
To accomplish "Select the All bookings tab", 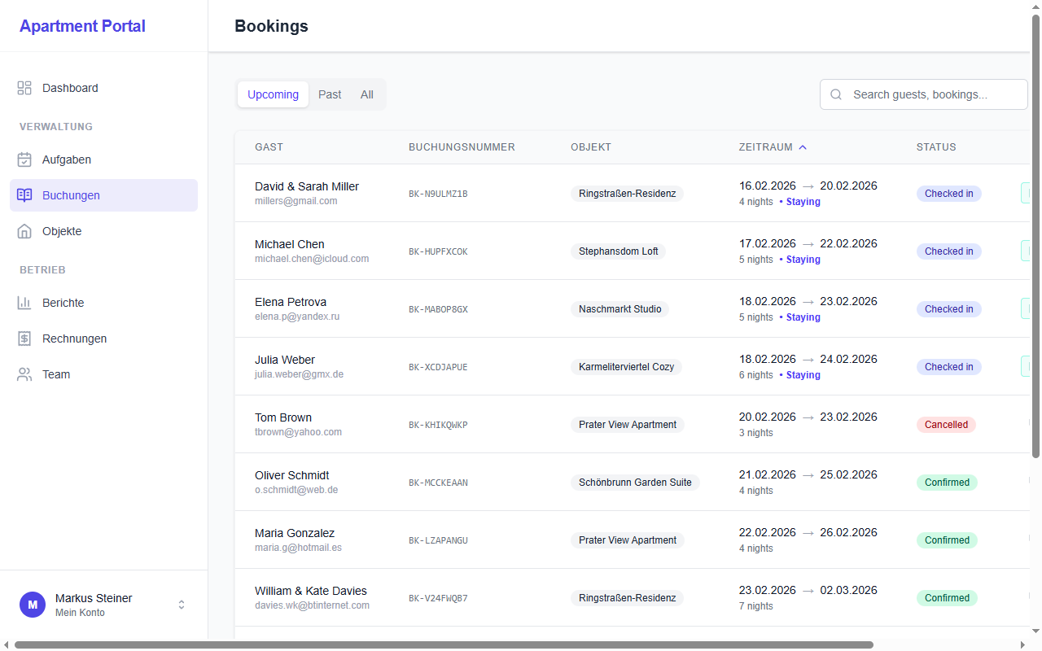I will coord(367,94).
